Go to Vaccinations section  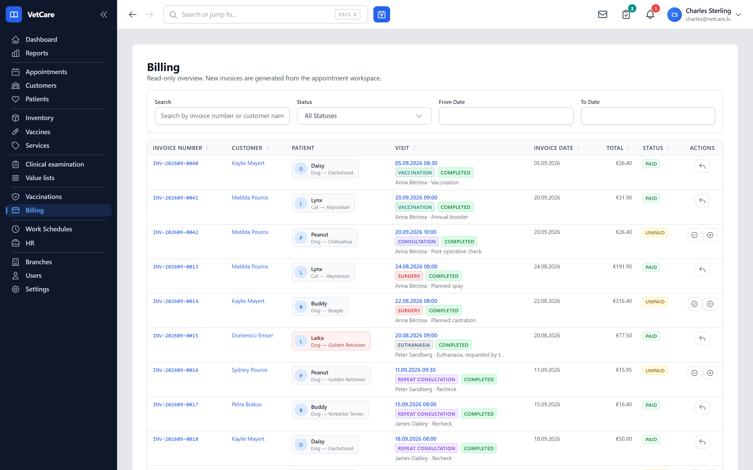click(59, 196)
